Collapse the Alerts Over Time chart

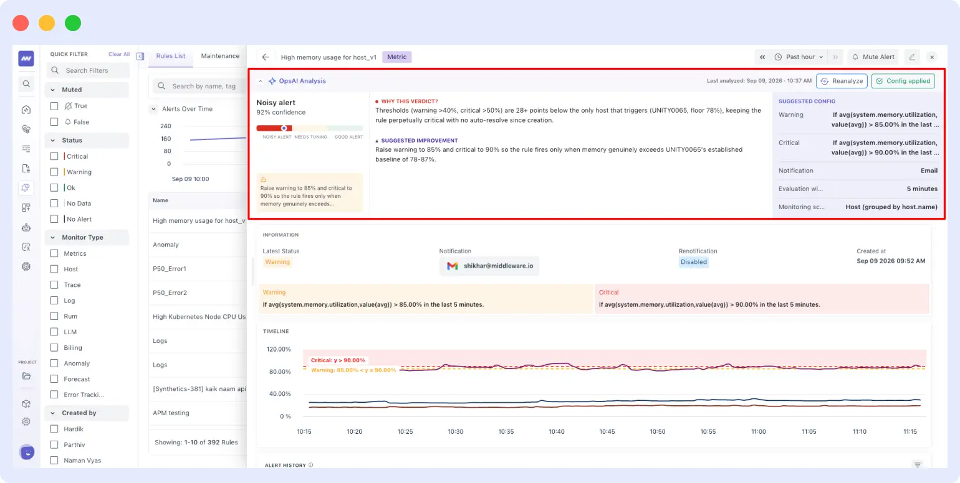(154, 109)
